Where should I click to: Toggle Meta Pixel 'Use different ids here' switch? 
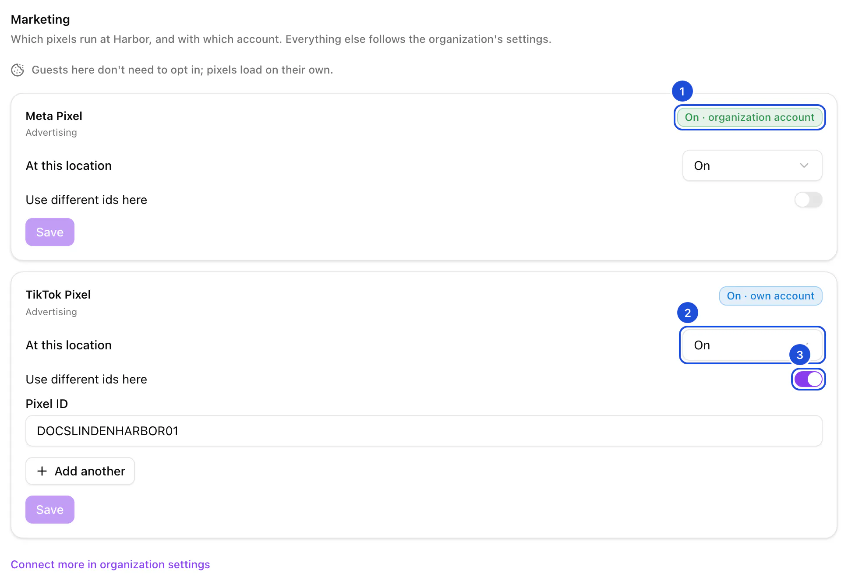808,200
